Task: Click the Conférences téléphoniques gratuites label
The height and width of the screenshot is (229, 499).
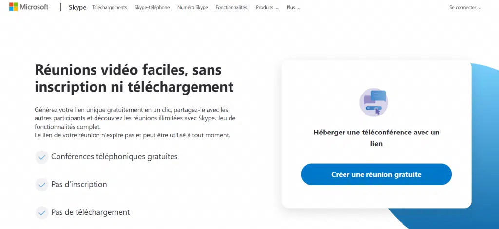Action: tap(114, 157)
